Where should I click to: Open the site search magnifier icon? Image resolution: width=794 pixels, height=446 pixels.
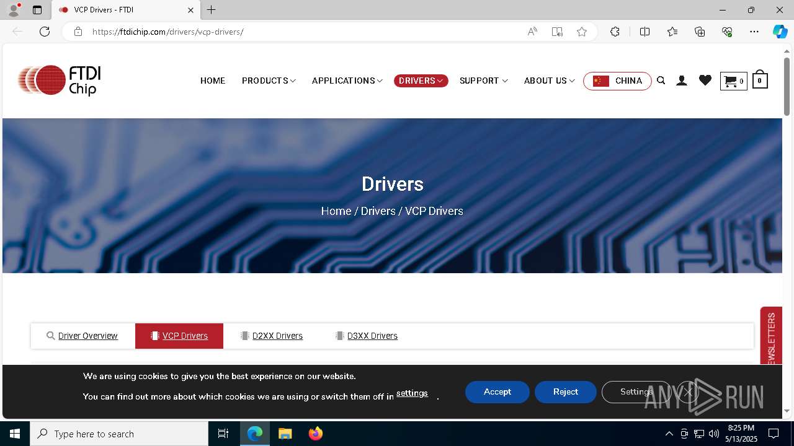(661, 81)
